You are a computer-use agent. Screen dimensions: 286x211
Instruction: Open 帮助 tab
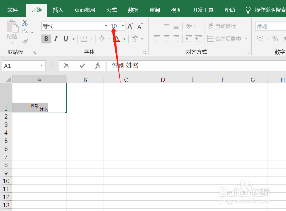230,10
